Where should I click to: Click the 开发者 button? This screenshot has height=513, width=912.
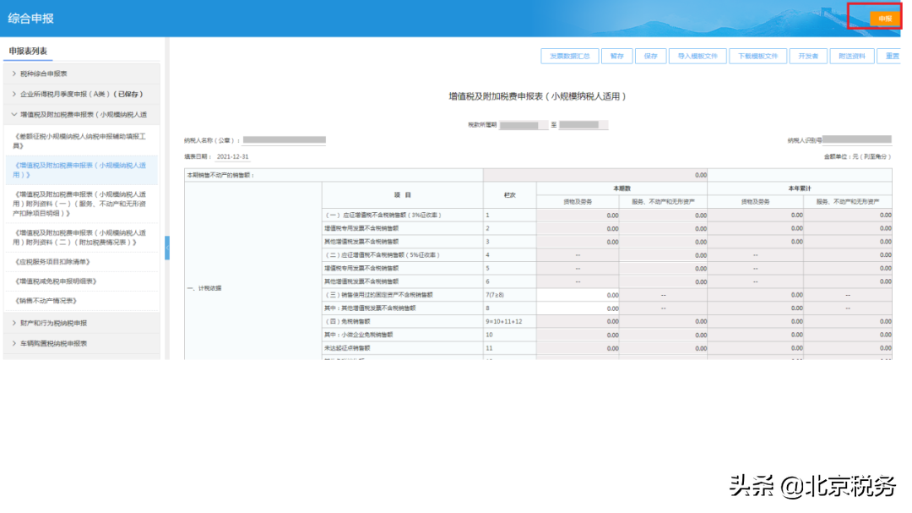tap(808, 57)
